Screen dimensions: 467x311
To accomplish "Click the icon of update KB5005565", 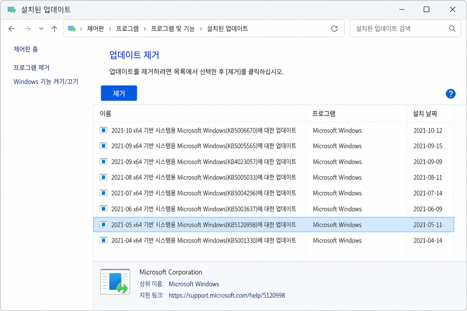I will pyautogui.click(x=104, y=146).
